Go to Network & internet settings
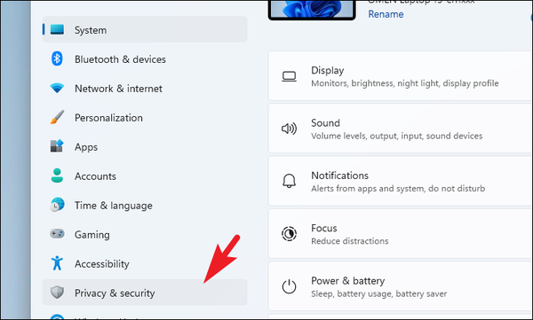This screenshot has height=320, width=533. pyautogui.click(x=145, y=89)
